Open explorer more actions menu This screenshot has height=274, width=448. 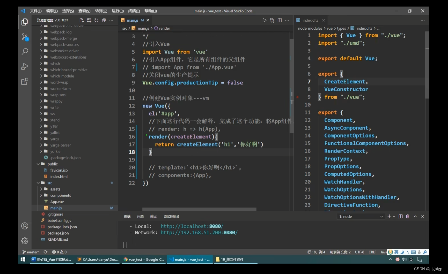[111, 20]
